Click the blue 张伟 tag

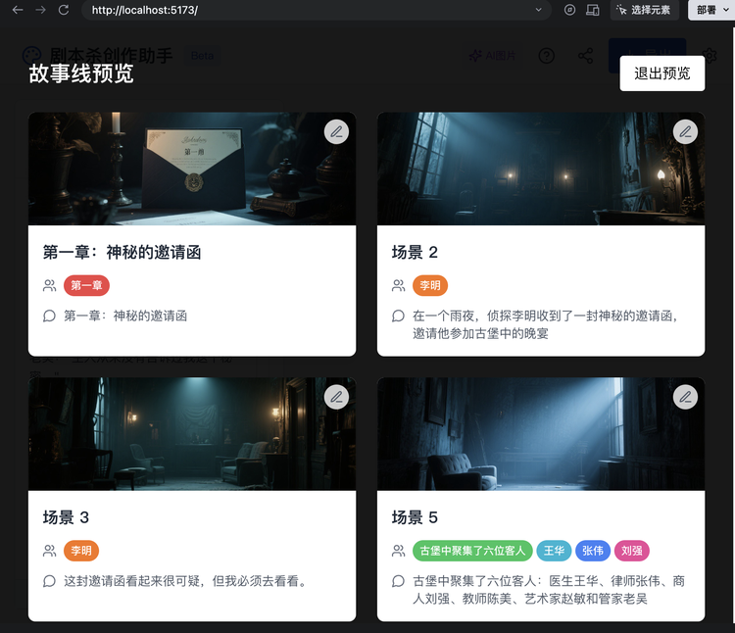tap(593, 551)
